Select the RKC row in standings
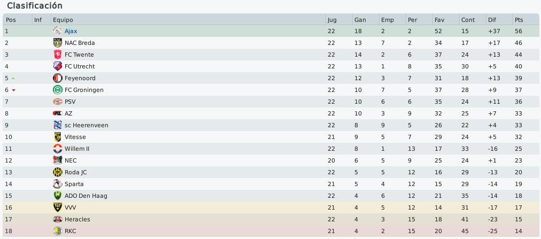 pos(270,231)
